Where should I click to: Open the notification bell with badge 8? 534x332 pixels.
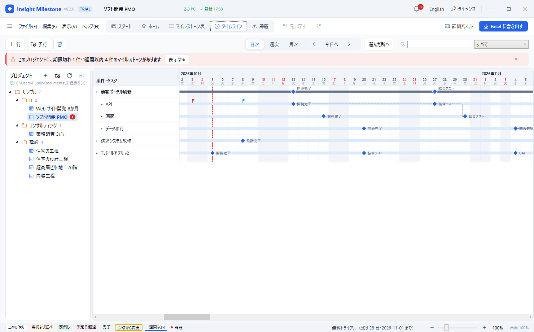(417, 9)
